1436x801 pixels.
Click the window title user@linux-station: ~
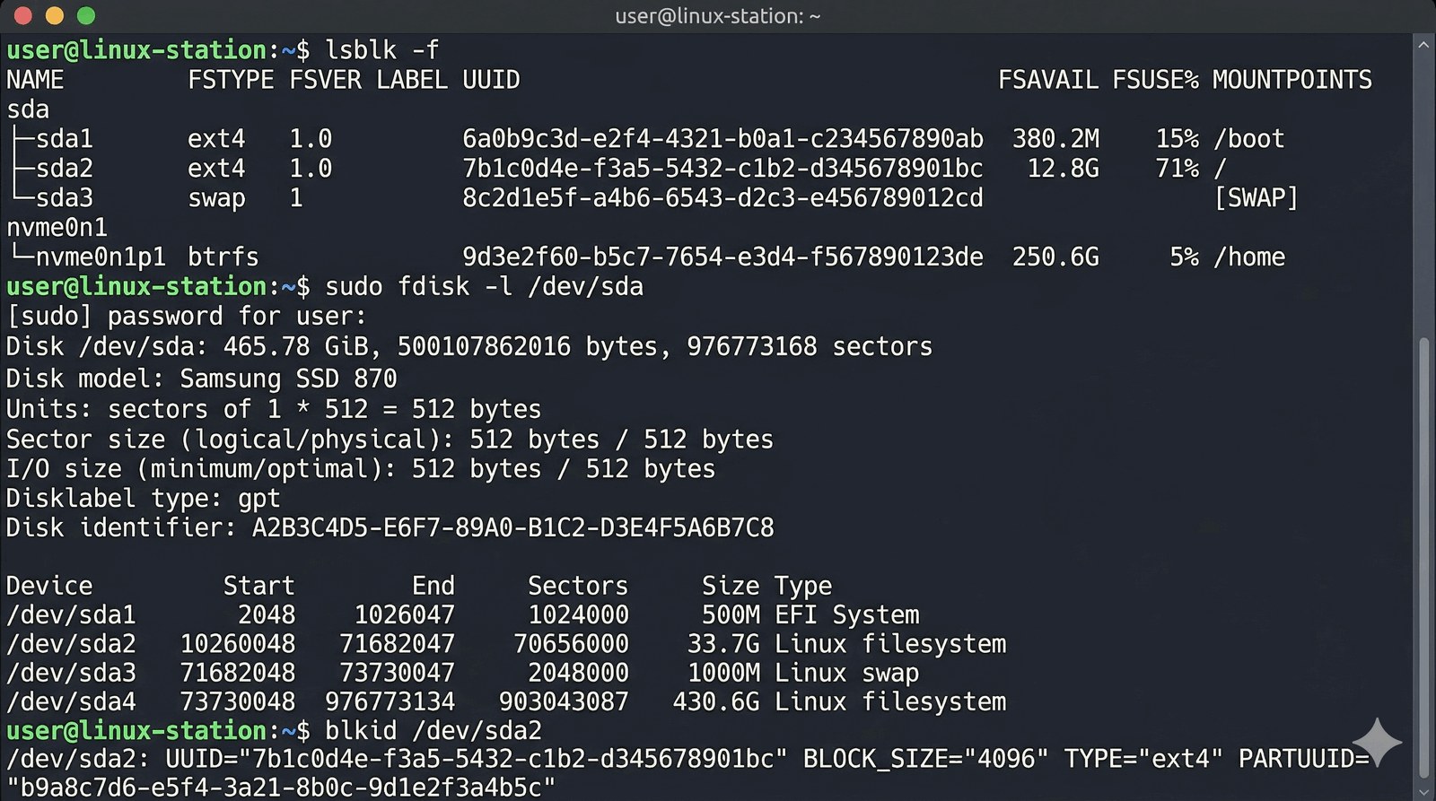[717, 16]
